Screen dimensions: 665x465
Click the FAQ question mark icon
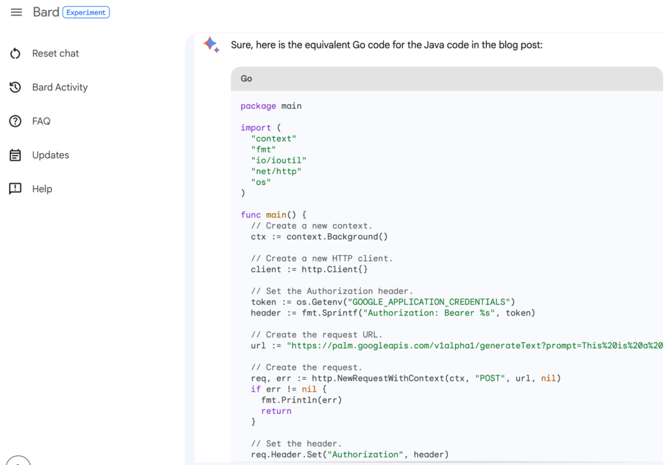click(x=16, y=121)
